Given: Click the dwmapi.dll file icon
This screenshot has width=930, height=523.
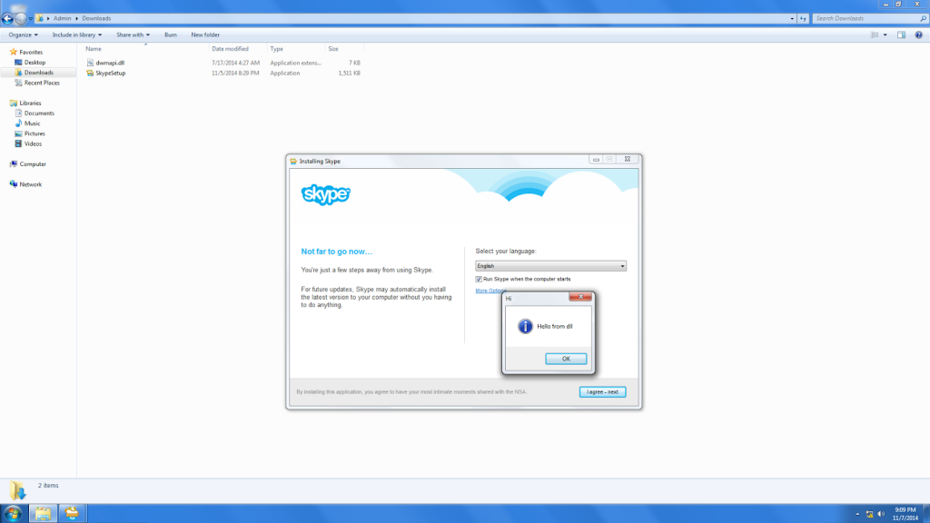Looking at the screenshot, I should (90, 63).
